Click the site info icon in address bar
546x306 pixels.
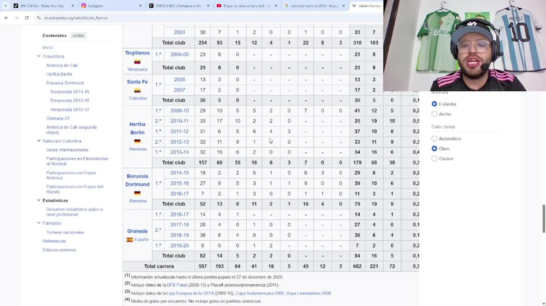point(39,18)
